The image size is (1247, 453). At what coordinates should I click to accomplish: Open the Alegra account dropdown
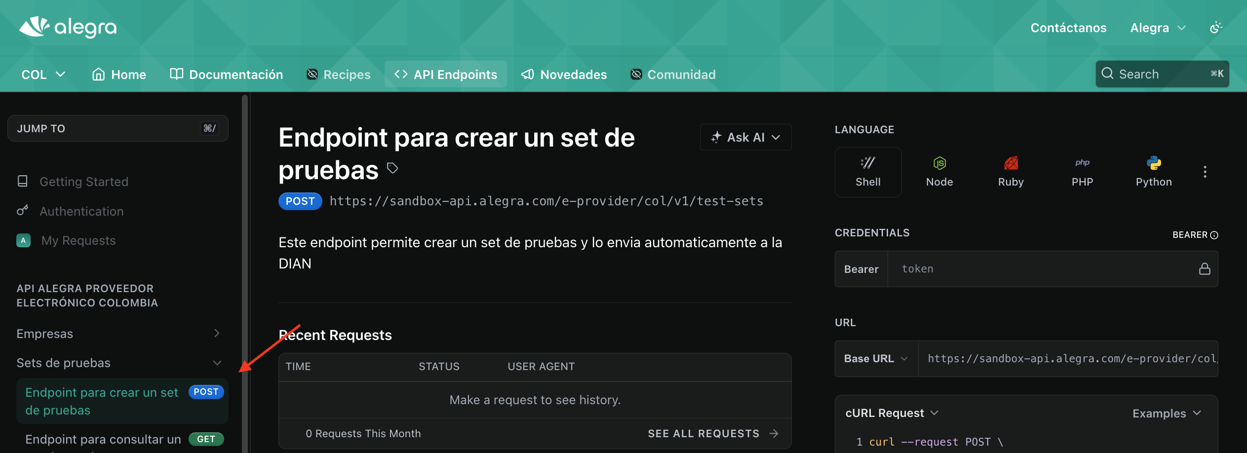(1158, 28)
